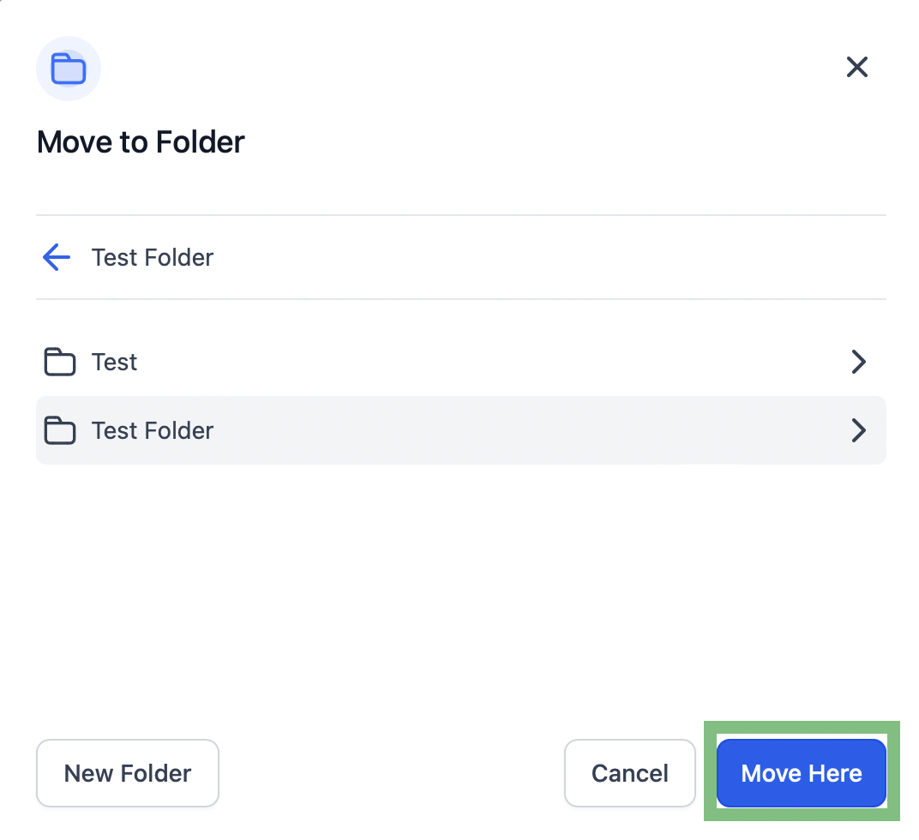
Task: Expand the Test folder via its chevron
Action: pyautogui.click(x=859, y=362)
